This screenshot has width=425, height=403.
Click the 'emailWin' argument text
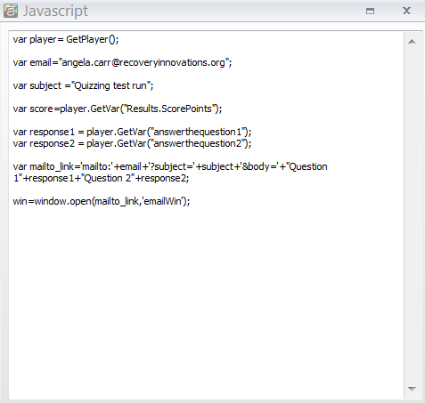point(163,201)
